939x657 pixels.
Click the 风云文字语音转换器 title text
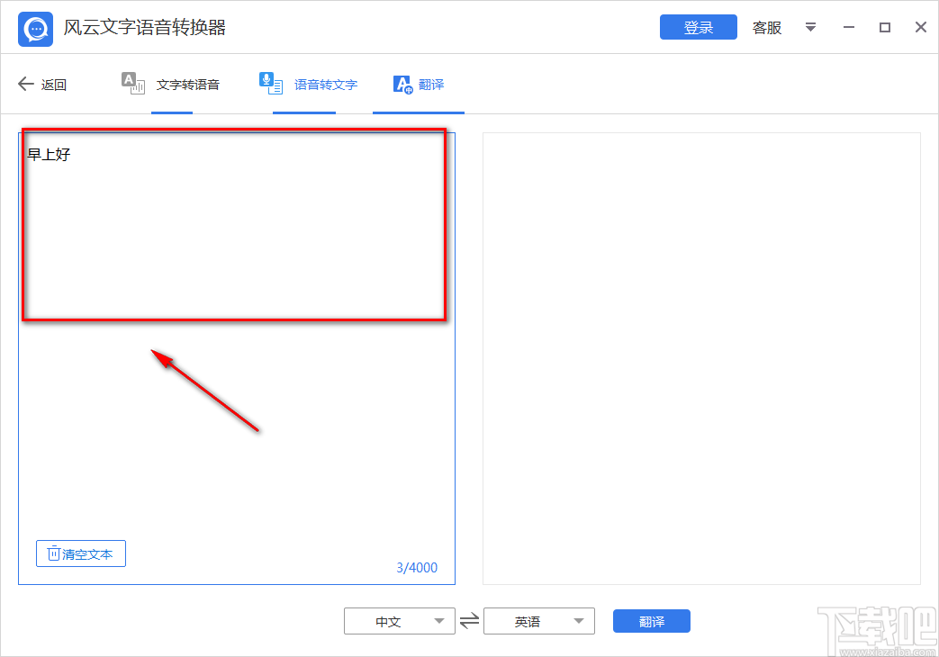click(144, 28)
